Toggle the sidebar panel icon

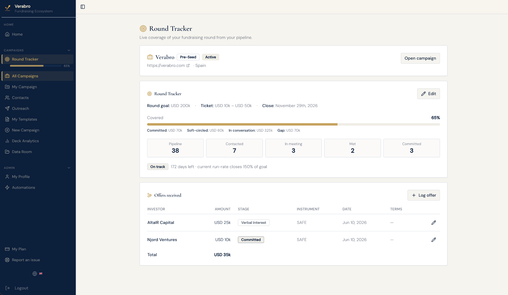tap(83, 7)
